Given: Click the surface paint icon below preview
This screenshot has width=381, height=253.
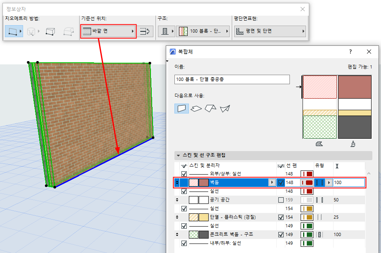Looking at the screenshot, I should [353, 144].
